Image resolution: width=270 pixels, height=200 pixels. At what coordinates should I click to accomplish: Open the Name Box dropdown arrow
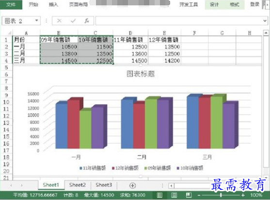(x=36, y=21)
